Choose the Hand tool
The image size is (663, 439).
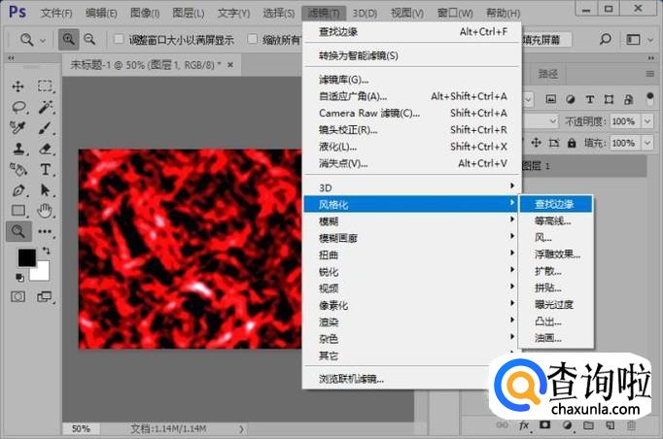click(45, 210)
